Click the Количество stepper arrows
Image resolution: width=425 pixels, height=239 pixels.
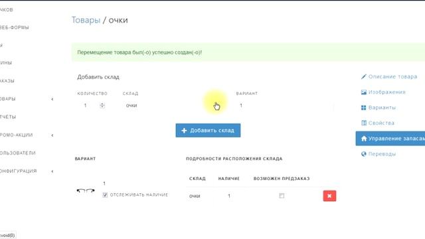pyautogui.click(x=102, y=106)
